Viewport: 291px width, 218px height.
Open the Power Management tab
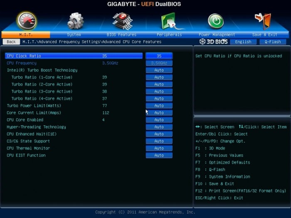217,34
